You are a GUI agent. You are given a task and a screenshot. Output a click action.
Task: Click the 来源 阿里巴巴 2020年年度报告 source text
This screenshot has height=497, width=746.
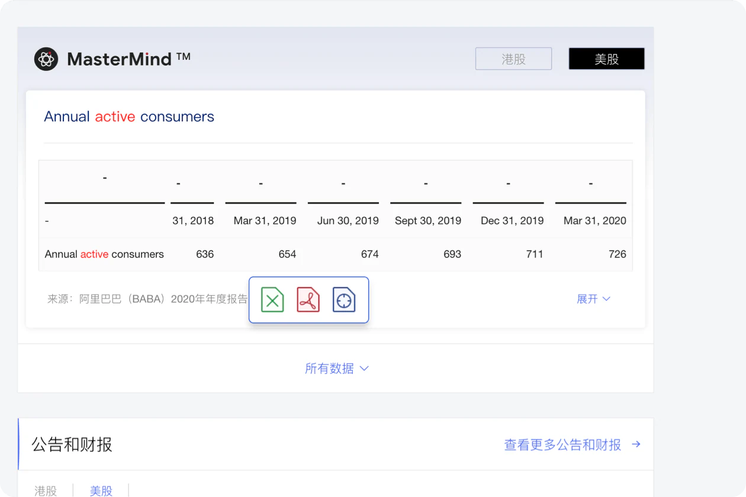[x=147, y=299]
